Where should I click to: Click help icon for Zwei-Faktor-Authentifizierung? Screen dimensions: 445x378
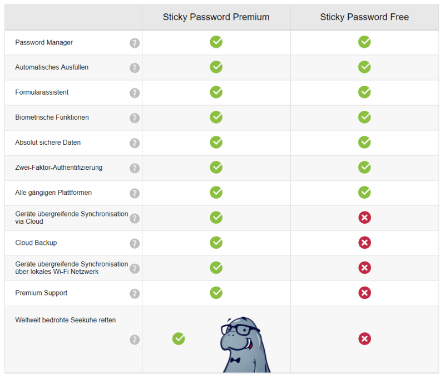[135, 169]
